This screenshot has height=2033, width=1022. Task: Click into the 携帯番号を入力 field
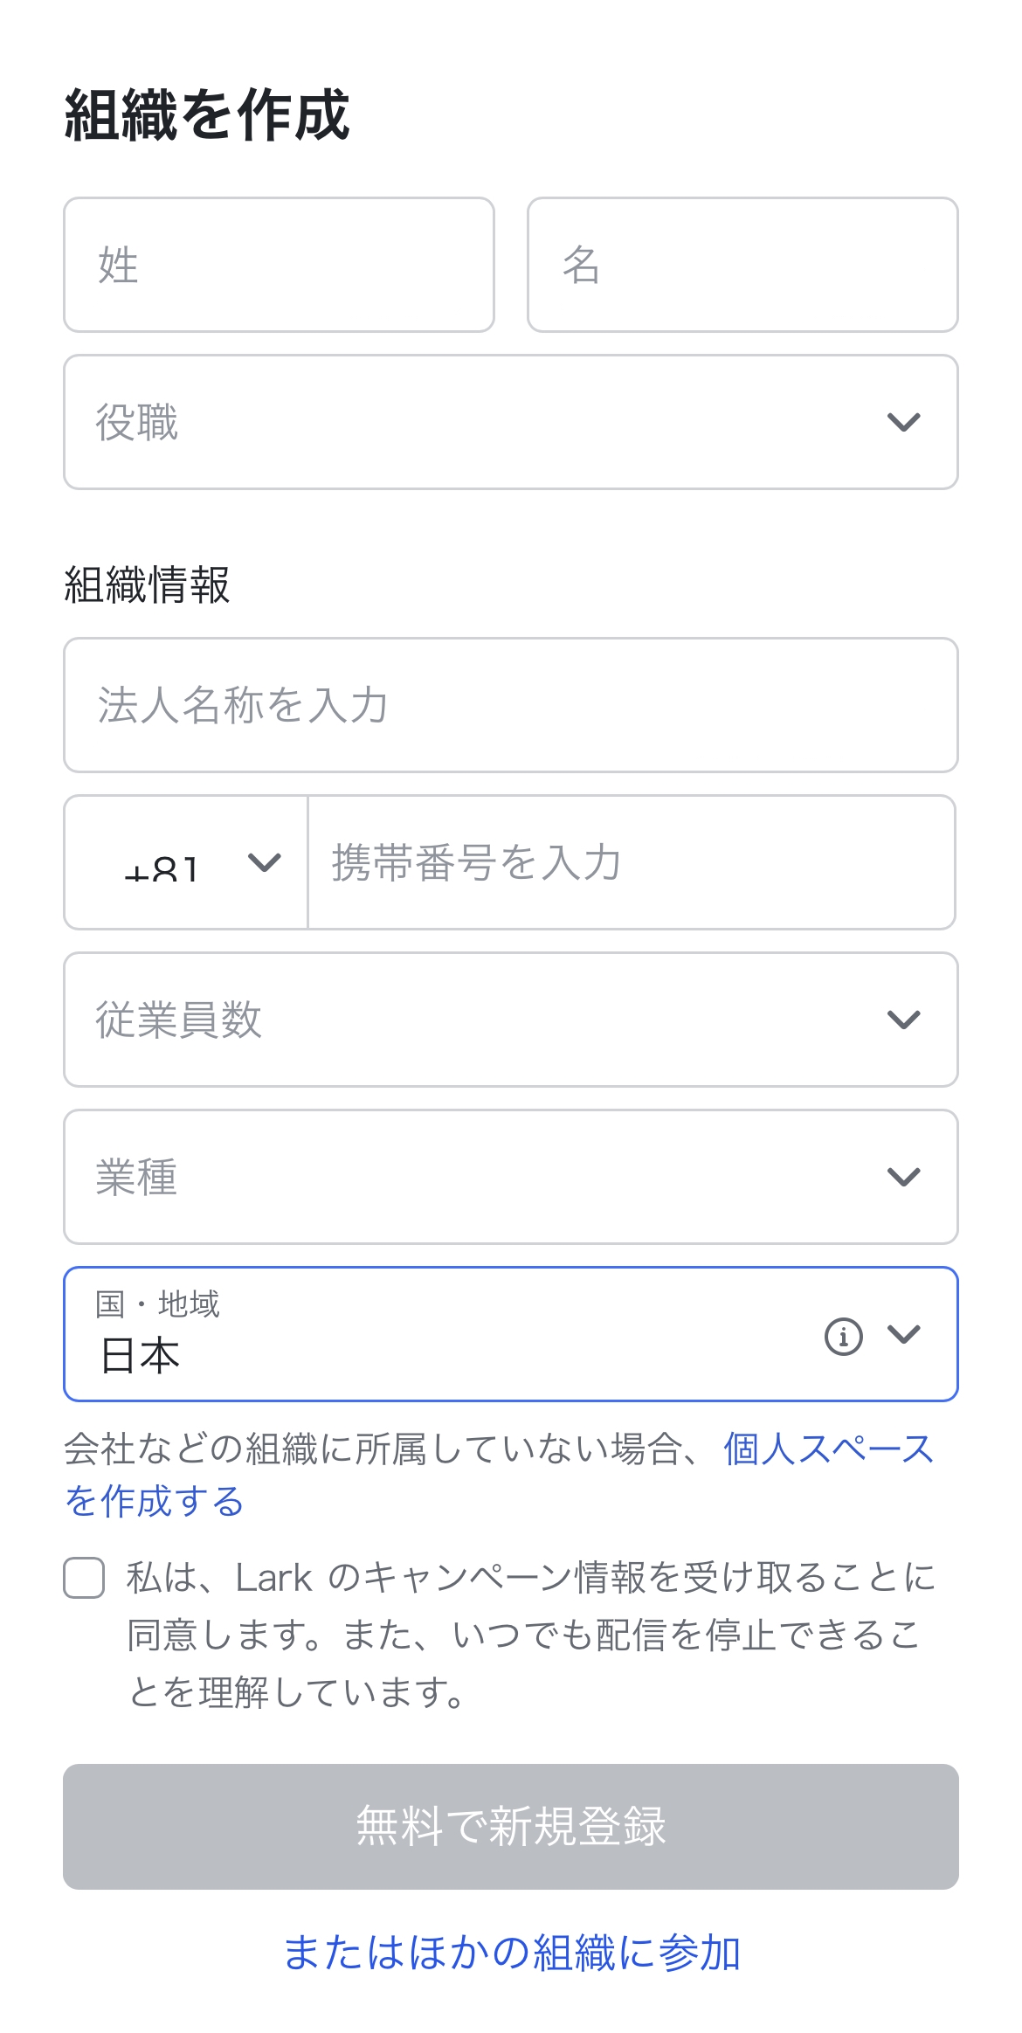point(631,862)
